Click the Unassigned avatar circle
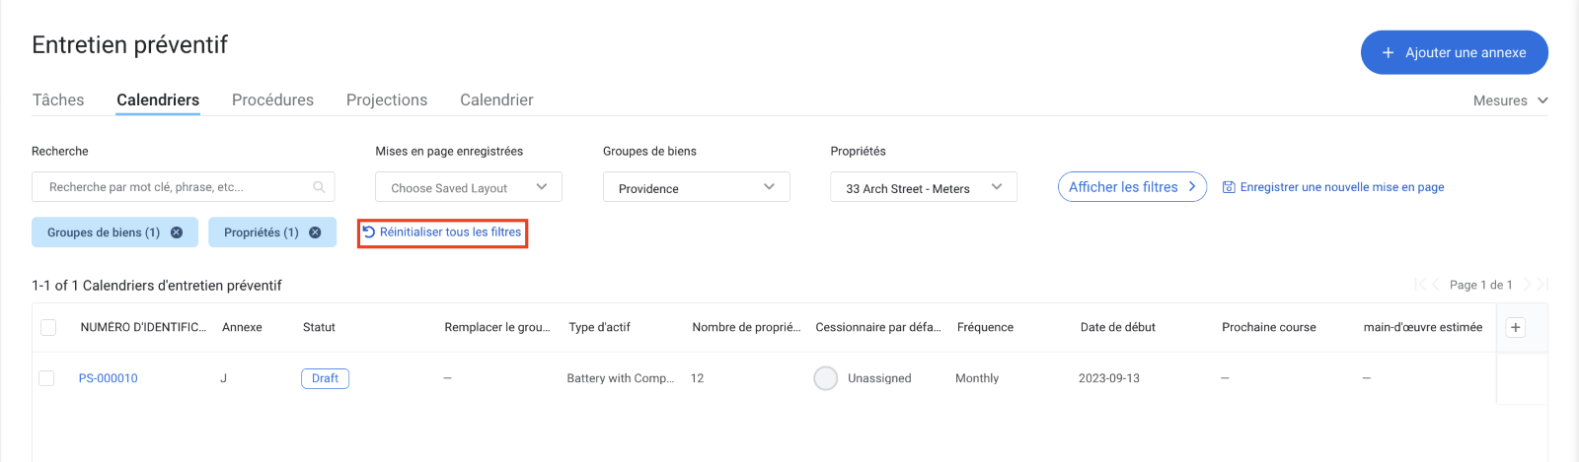1579x462 pixels. click(x=826, y=378)
